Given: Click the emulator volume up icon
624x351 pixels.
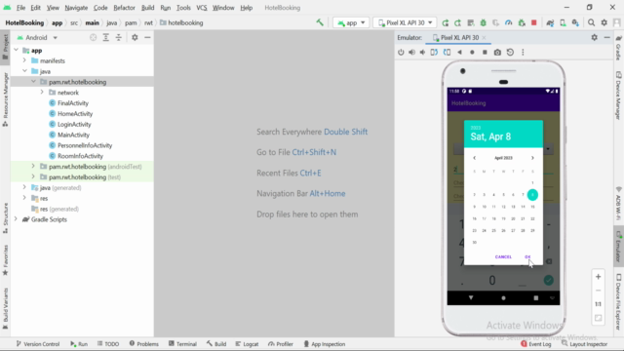Looking at the screenshot, I should [411, 52].
